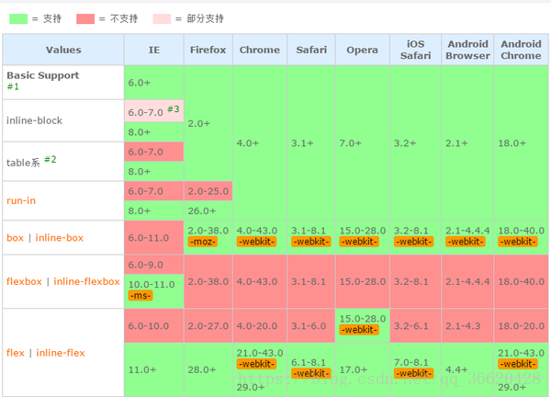Click the Android Chrome column header
Image resolution: width=551 pixels, height=397 pixels.
click(x=521, y=50)
